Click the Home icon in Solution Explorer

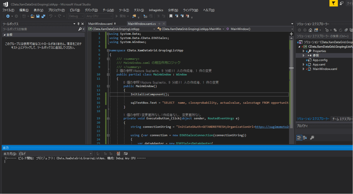310,30
